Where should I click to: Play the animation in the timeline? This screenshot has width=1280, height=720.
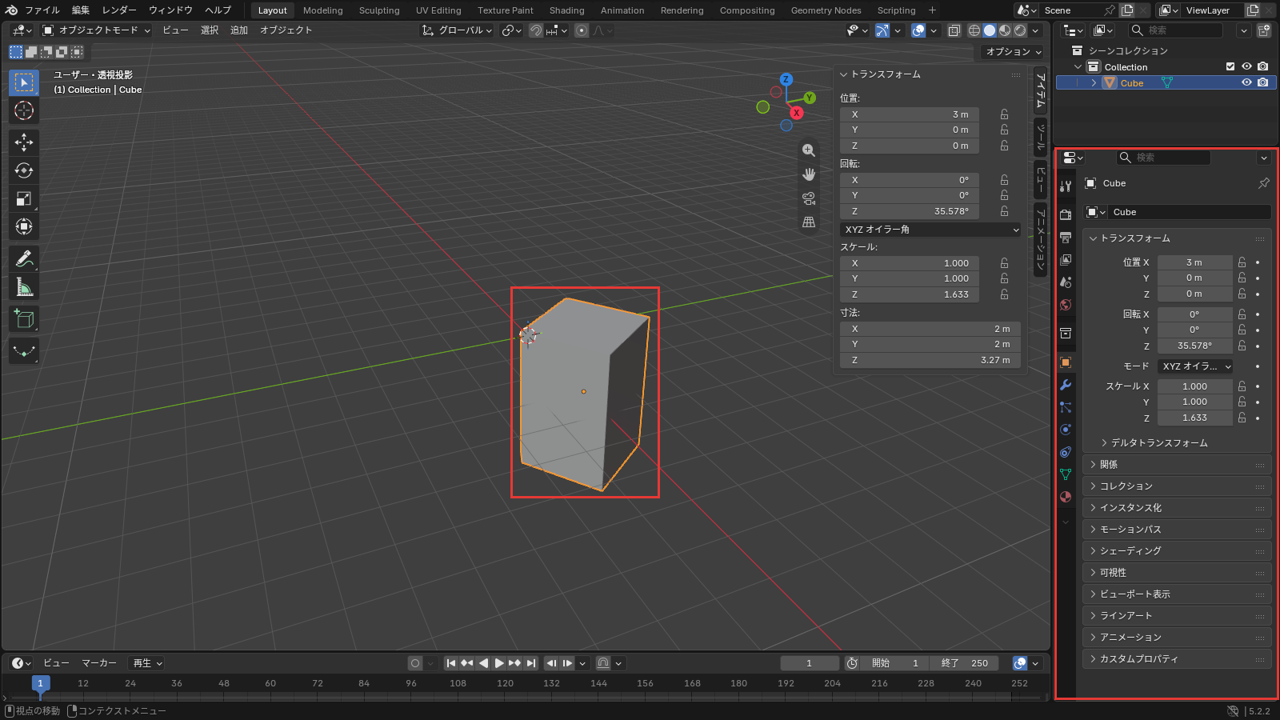[499, 663]
